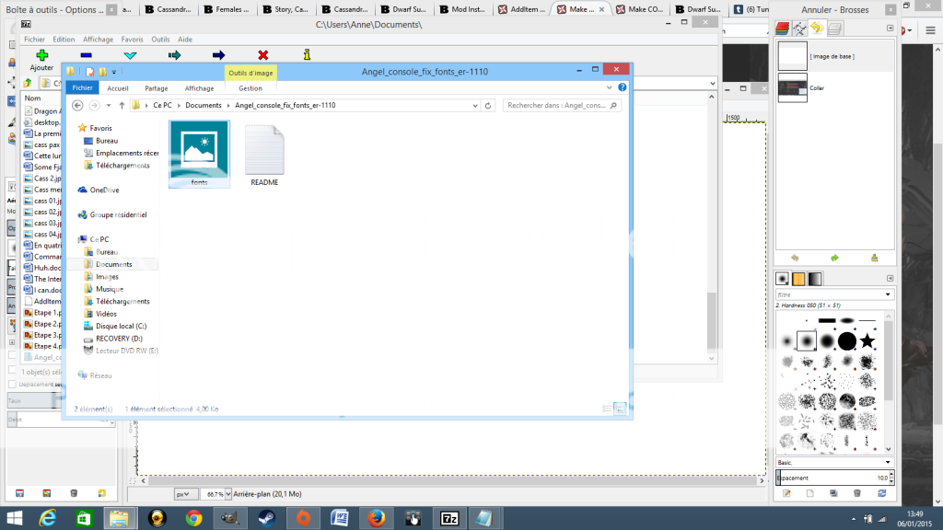Screen dimensions: 943x530
Task: Click the green redo arrow in the undo history
Action: pyautogui.click(x=834, y=259)
